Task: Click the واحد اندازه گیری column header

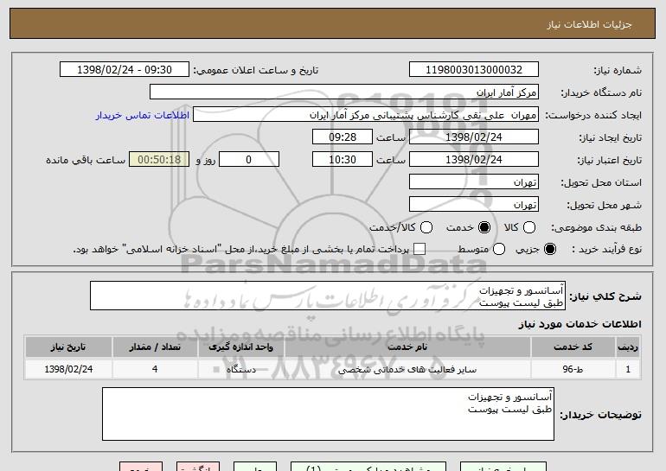Action: click(x=240, y=347)
